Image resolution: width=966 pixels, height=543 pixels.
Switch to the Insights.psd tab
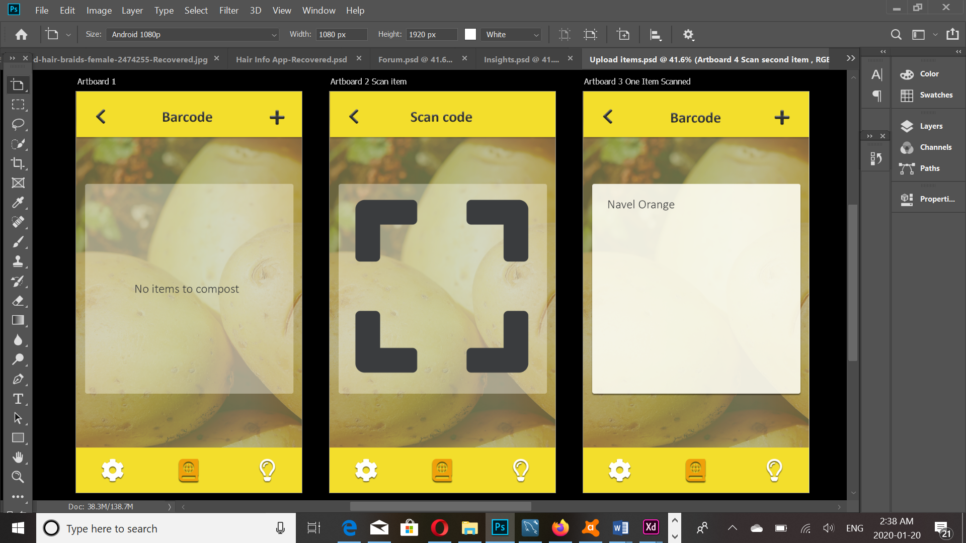pos(521,59)
